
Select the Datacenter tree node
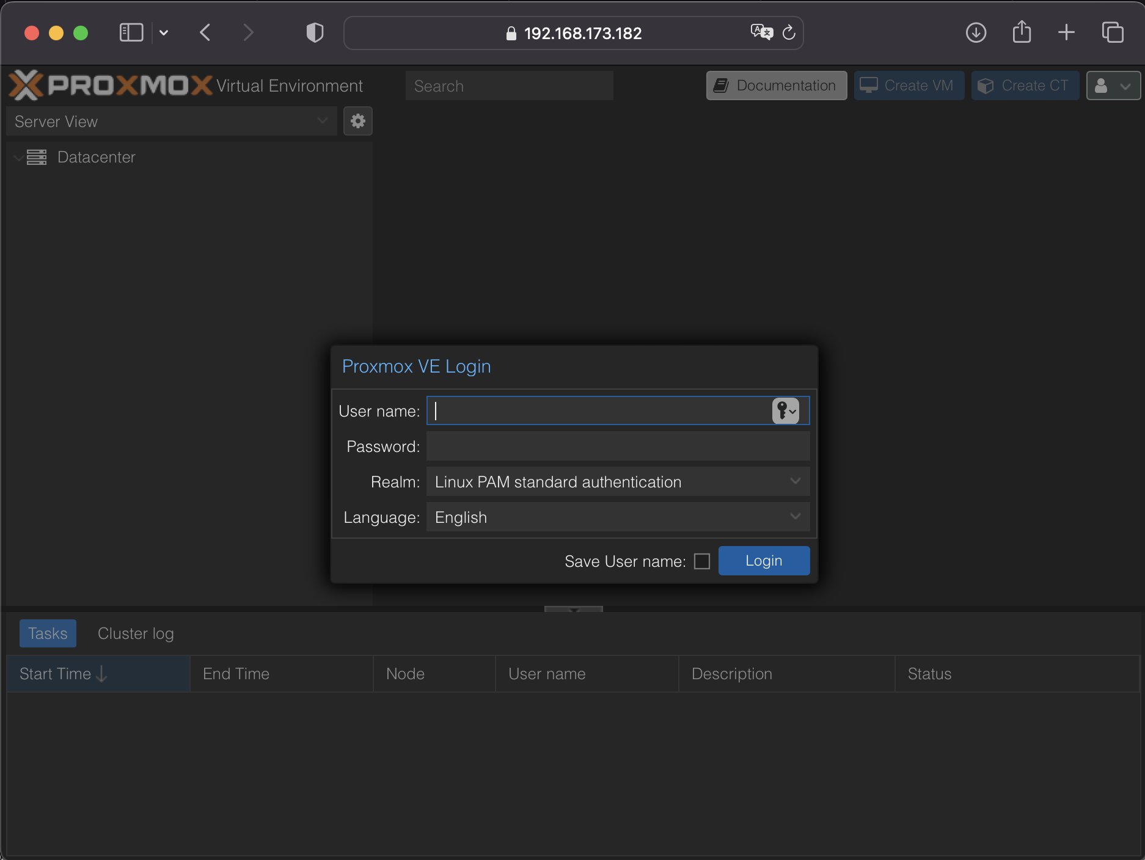click(96, 157)
